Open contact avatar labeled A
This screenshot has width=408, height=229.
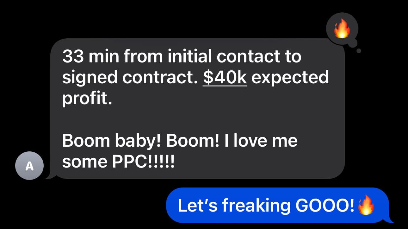click(x=29, y=166)
